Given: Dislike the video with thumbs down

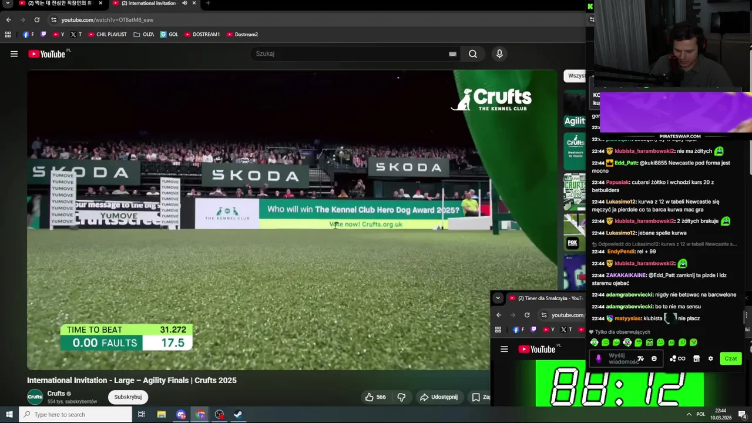Looking at the screenshot, I should (401, 397).
